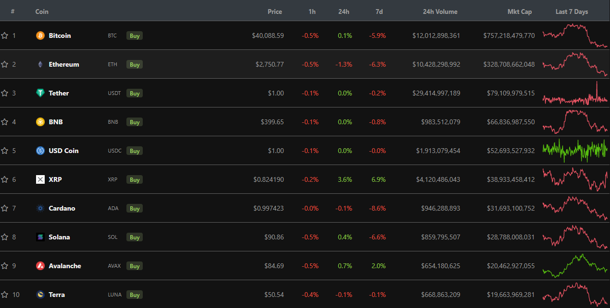Click Buy button for BNB
This screenshot has width=610, height=308.
click(135, 122)
